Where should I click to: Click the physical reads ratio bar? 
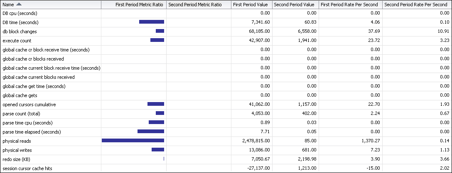133,141
